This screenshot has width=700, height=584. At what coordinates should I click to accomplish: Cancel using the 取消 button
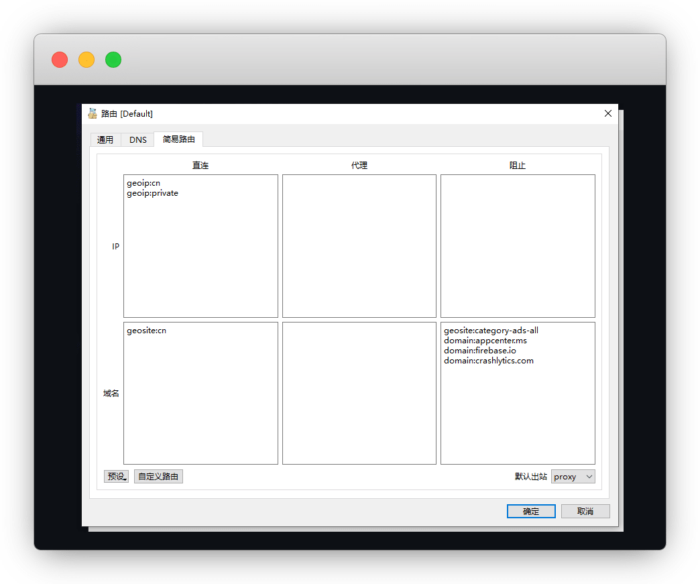coord(585,512)
